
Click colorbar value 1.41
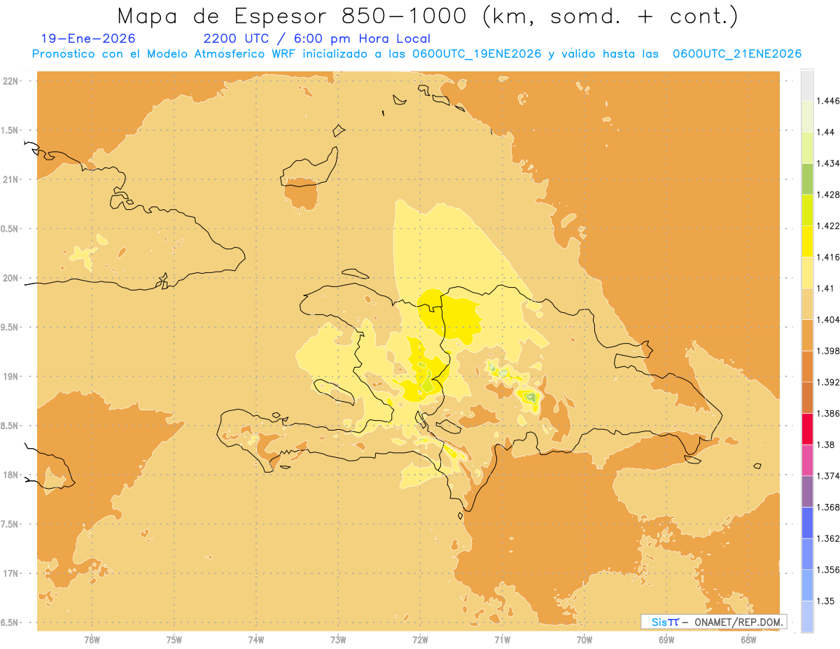point(826,288)
